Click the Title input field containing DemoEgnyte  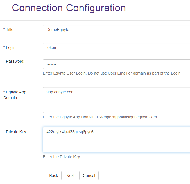pos(116,30)
